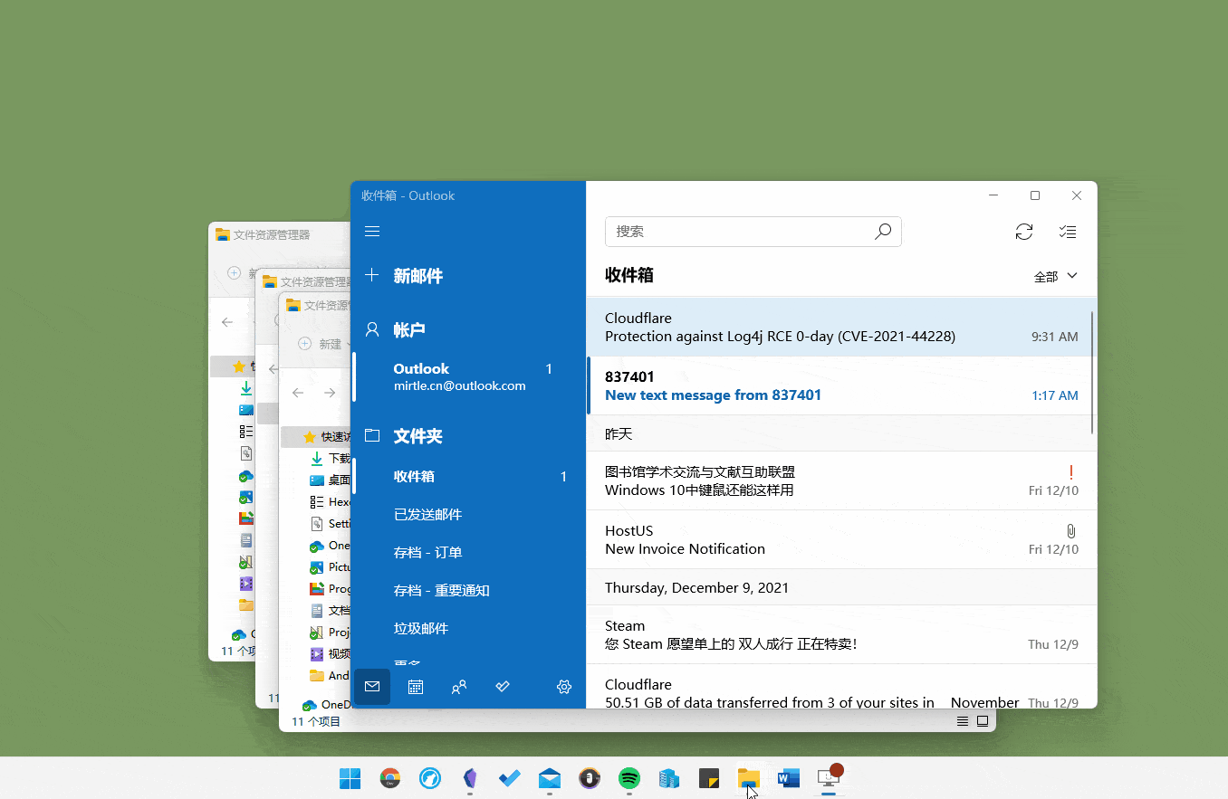Open the Windows Start button

(x=350, y=778)
